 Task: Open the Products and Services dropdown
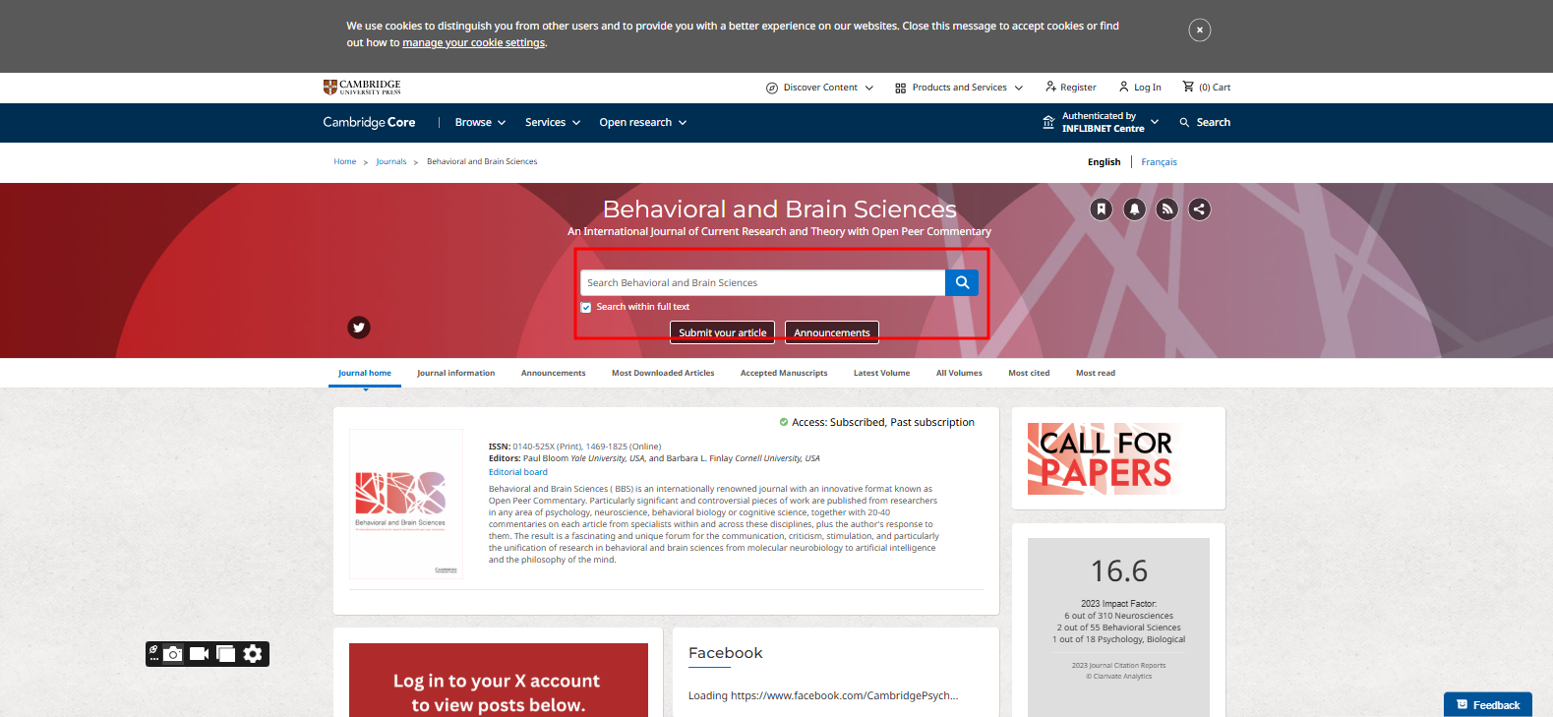click(959, 88)
